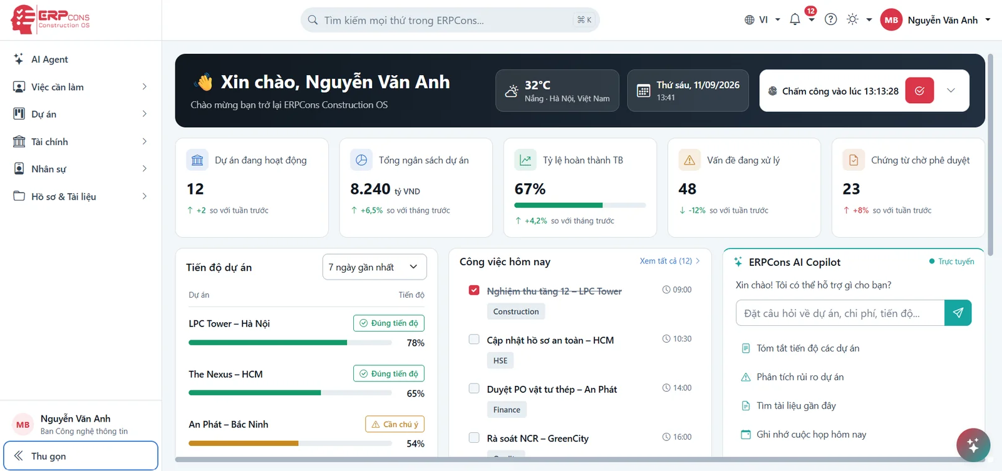The width and height of the screenshot is (1002, 471).
Task: Click the Việc cần làm sidebar icon
Action: [19, 86]
